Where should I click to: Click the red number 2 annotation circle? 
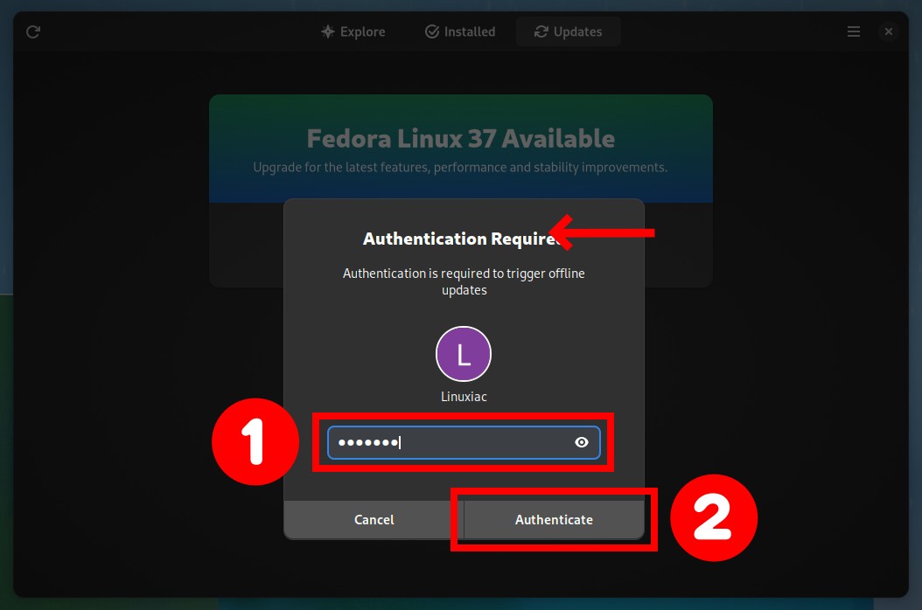click(713, 517)
